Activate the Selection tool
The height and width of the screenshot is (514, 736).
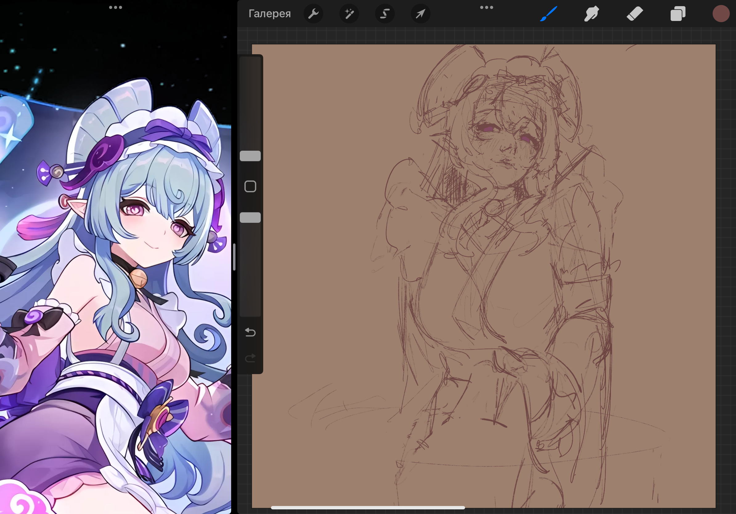point(385,14)
